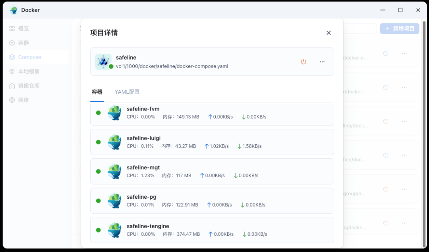Toggle power for background project docker-c...
Image resolution: width=429 pixels, height=252 pixels.
(386, 53)
